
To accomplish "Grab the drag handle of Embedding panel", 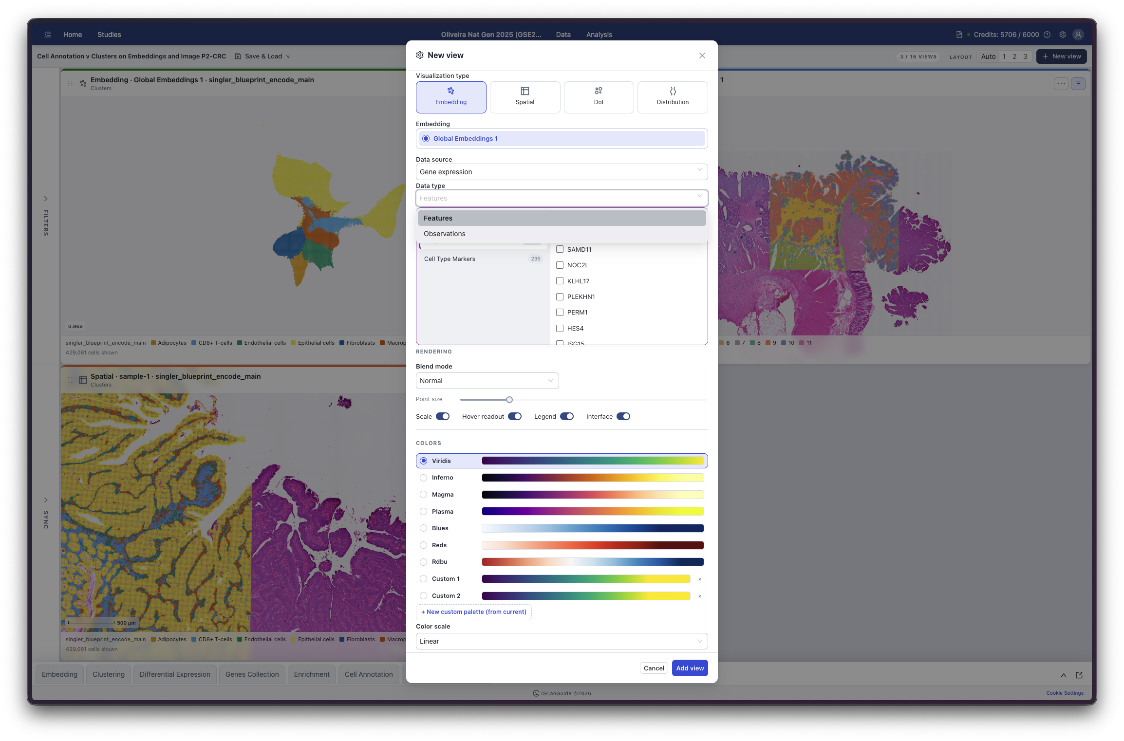I will 70,83.
